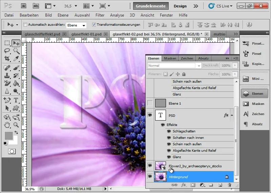Select the Dodge tool
This screenshot has height=193, width=271.
16,91
